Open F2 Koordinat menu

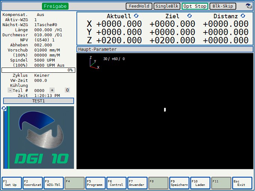coord(33,183)
